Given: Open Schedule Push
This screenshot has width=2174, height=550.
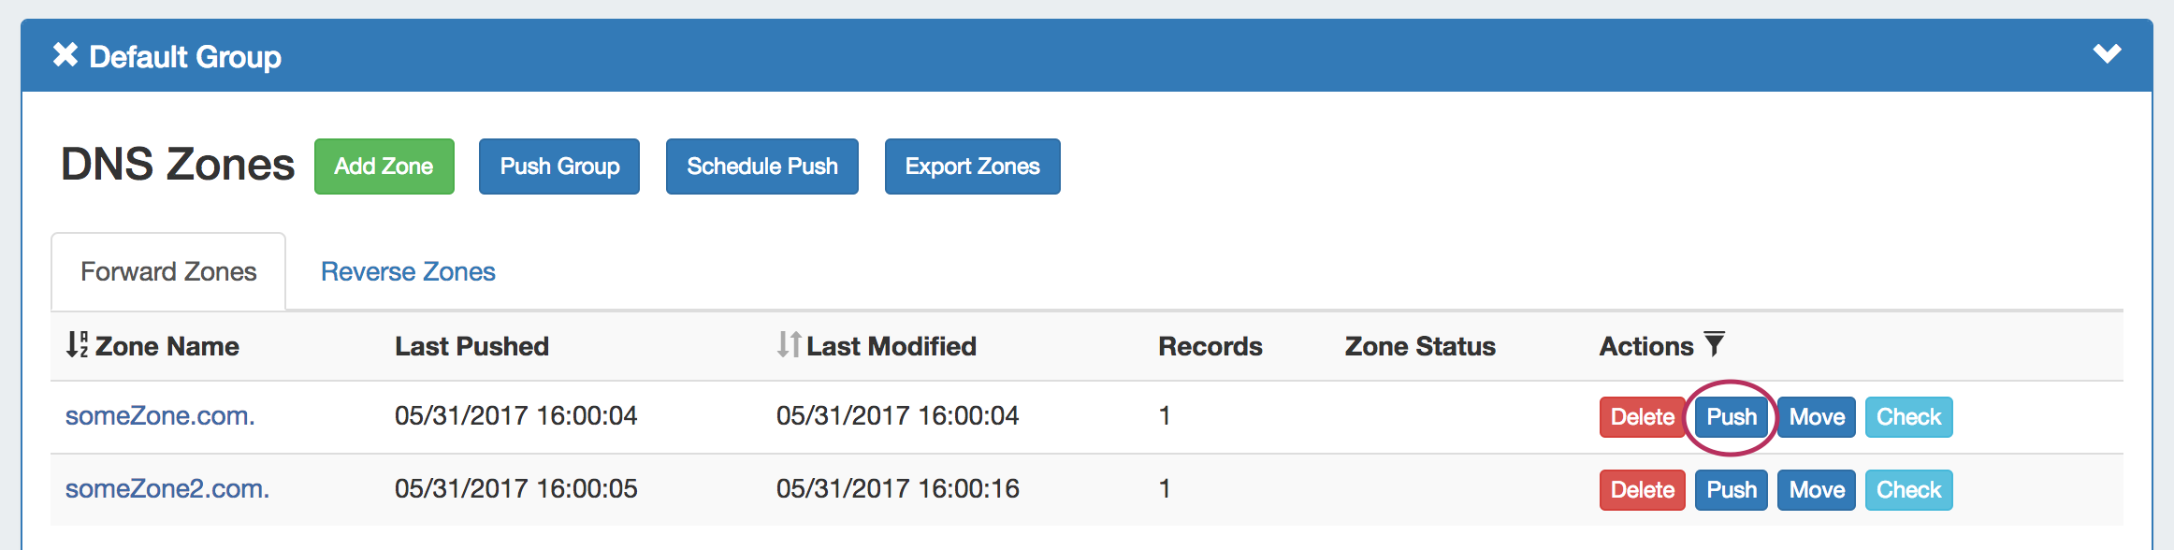Looking at the screenshot, I should (761, 166).
